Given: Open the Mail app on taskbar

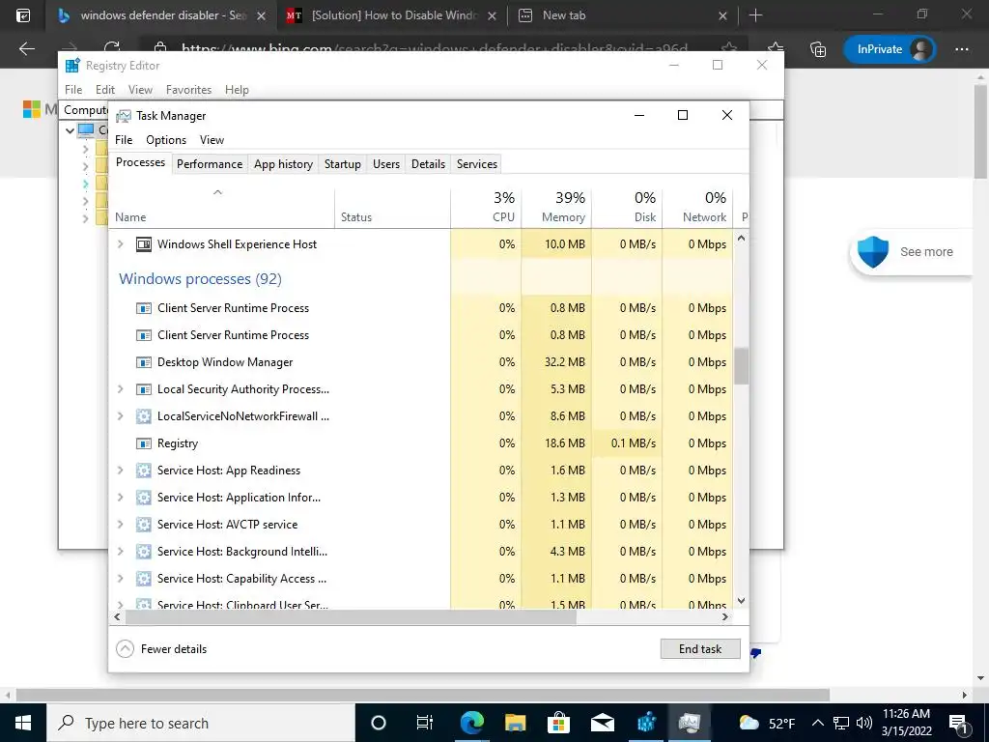Looking at the screenshot, I should coord(603,723).
